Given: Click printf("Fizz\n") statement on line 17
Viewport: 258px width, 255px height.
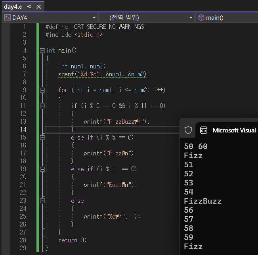Looking at the screenshot, I should (110, 153).
